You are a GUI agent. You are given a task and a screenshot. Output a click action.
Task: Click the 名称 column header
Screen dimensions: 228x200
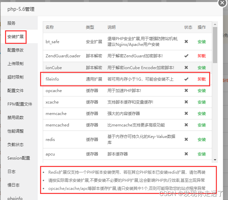pos(50,27)
